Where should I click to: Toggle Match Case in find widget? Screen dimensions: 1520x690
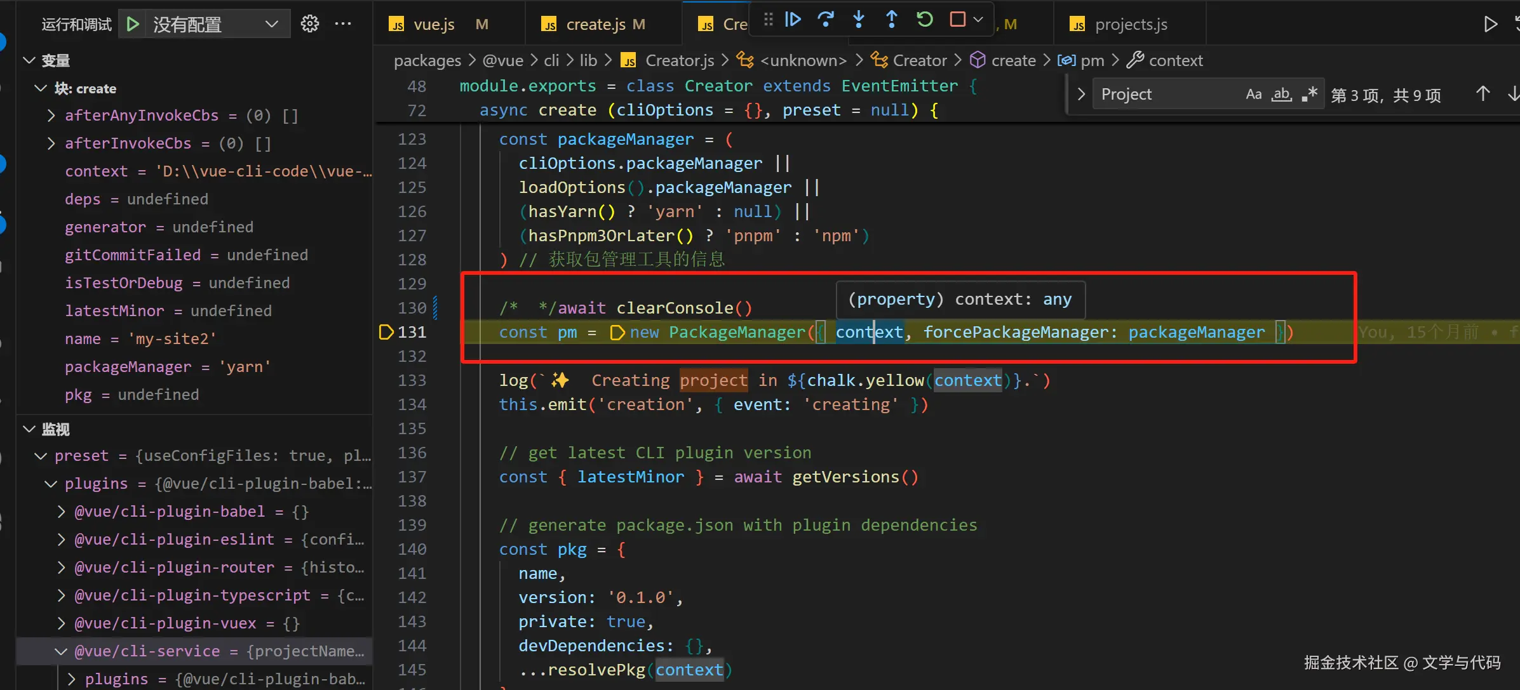[x=1253, y=95]
